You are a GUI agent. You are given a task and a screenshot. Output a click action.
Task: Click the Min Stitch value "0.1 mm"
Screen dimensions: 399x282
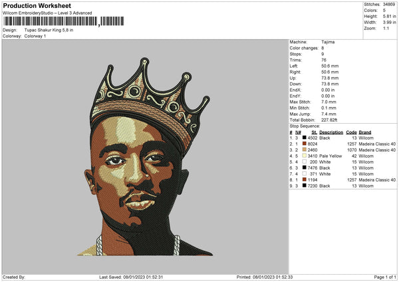coord(329,108)
